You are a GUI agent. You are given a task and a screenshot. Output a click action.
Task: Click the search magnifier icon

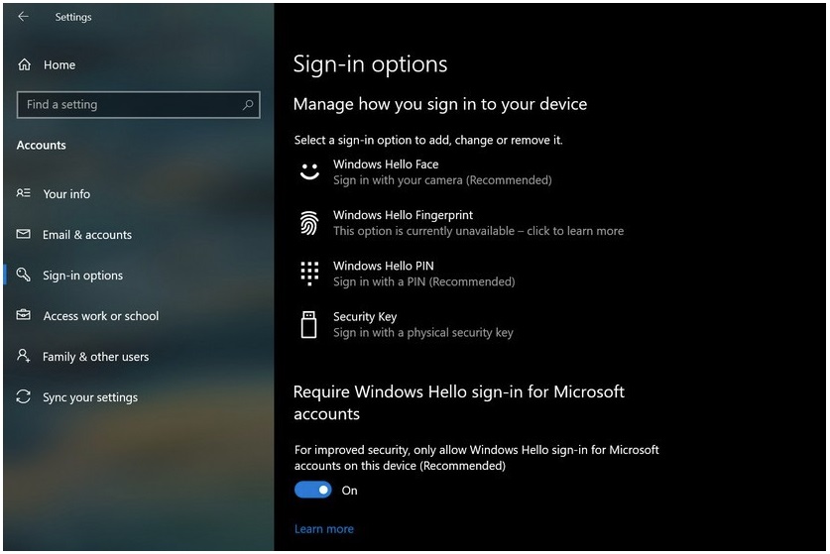click(x=248, y=104)
